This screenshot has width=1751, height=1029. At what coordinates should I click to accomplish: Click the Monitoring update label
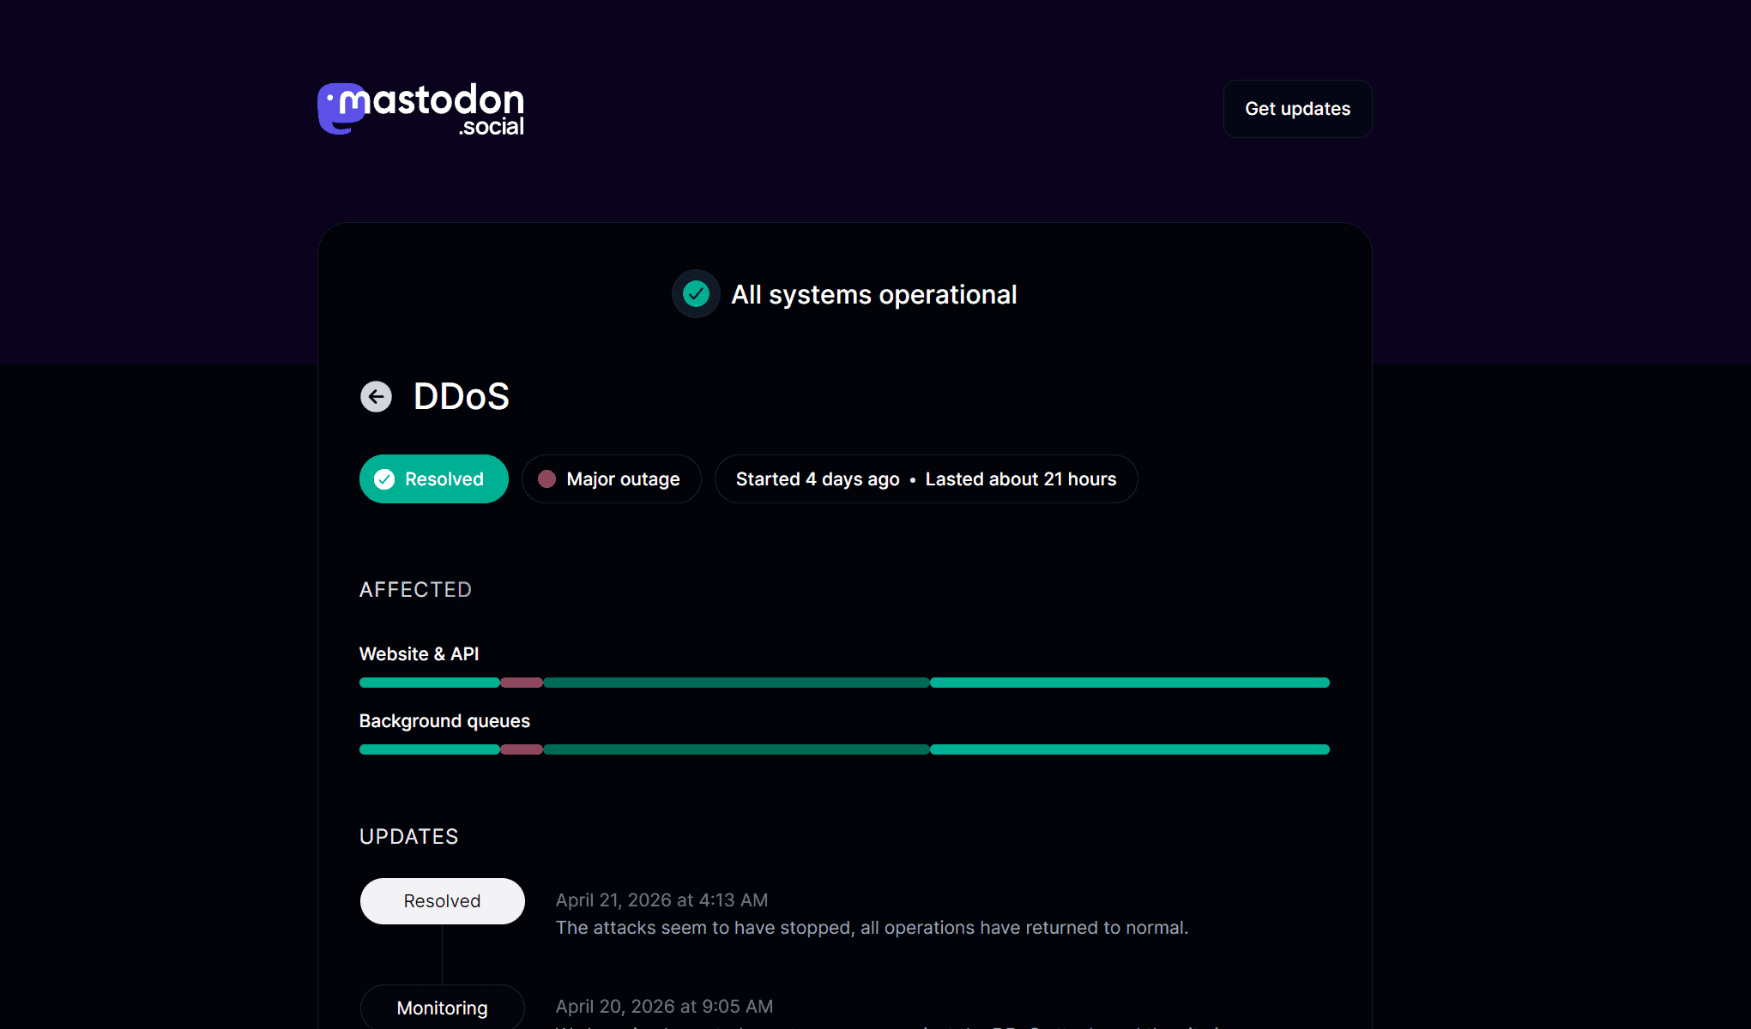[442, 1008]
